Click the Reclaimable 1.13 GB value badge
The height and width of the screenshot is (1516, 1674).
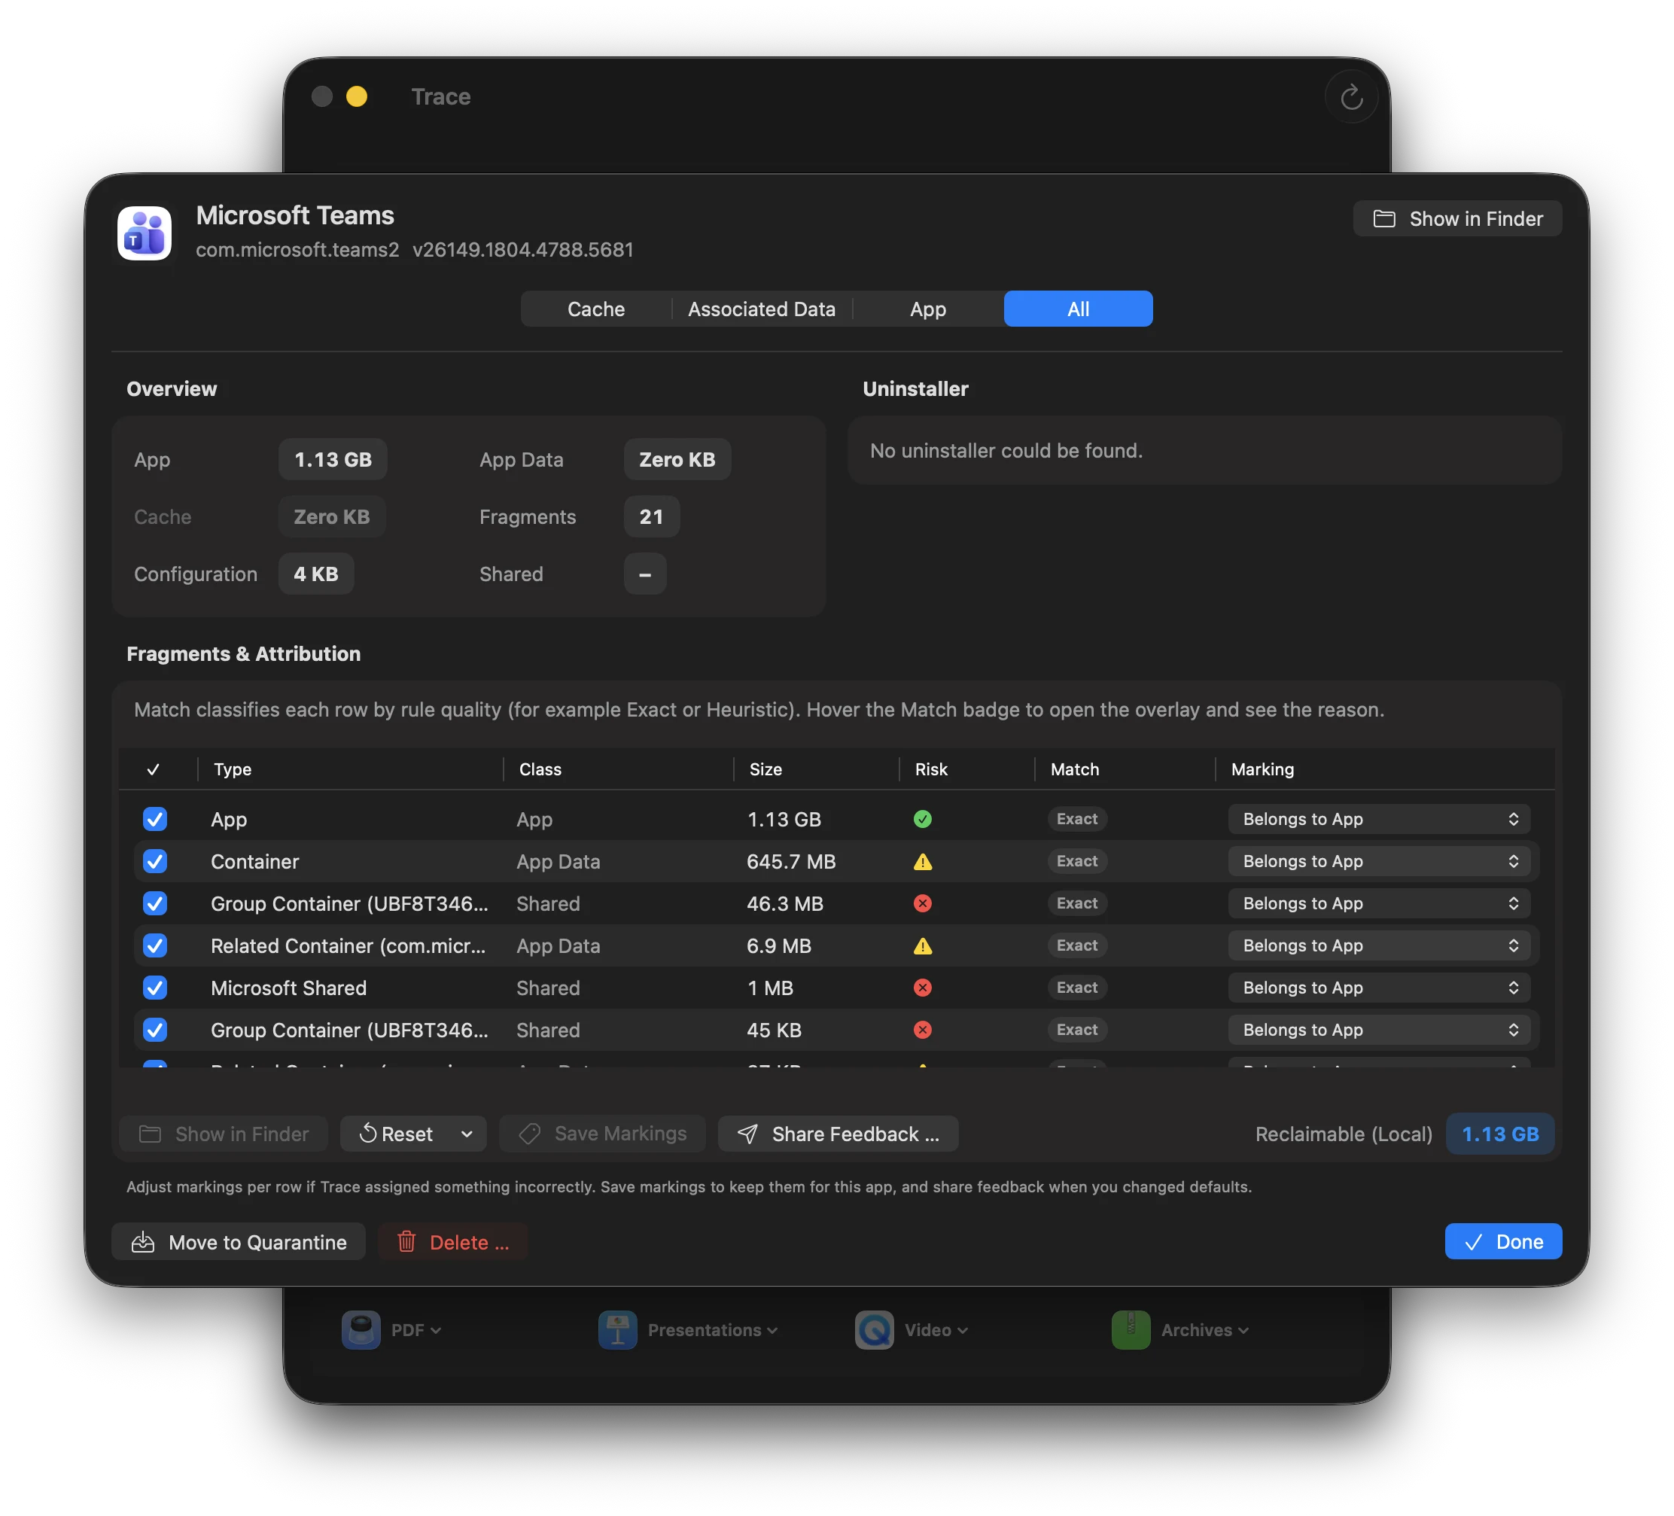tap(1499, 1134)
